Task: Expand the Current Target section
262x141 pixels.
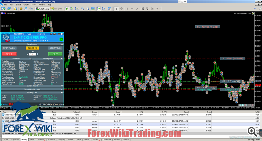Action: tap(62, 86)
